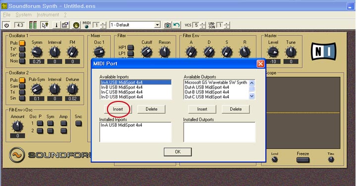Select In-B USB MidiSport 4x4 inport
The image size is (361, 186).
pyautogui.click(x=136, y=88)
